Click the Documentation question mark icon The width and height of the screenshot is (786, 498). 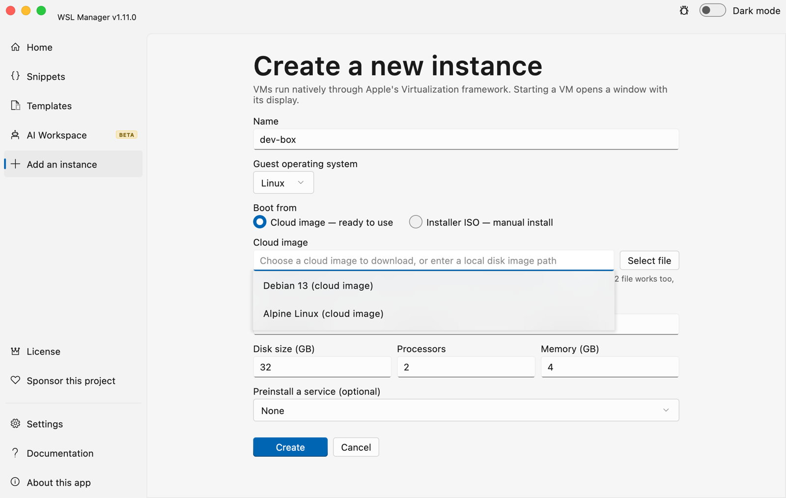(x=15, y=453)
